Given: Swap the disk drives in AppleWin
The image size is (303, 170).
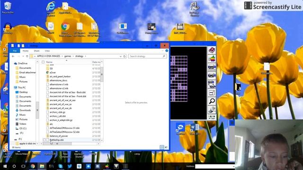Looking at the screenshot, I should (x=212, y=84).
